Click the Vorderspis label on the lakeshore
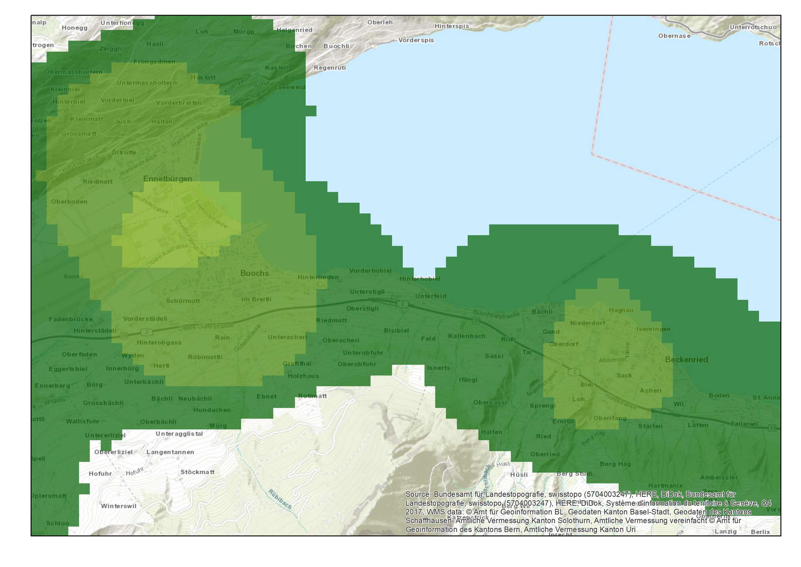801x567 pixels. 416,40
